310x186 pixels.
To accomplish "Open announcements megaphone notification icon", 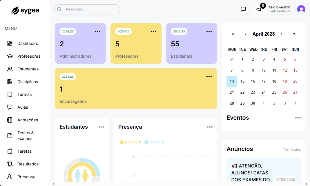I will coord(258,10).
